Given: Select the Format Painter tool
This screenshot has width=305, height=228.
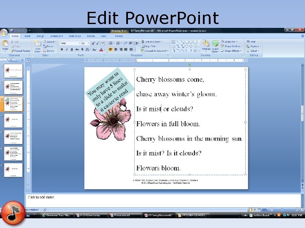Looking at the screenshot, I should pos(21,51).
